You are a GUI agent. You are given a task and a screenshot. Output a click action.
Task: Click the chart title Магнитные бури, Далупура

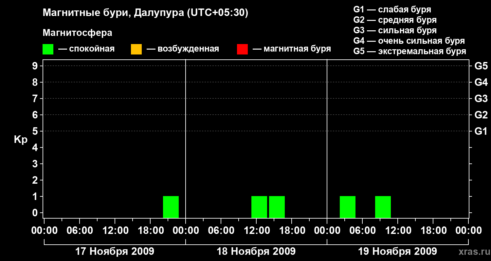click(145, 13)
